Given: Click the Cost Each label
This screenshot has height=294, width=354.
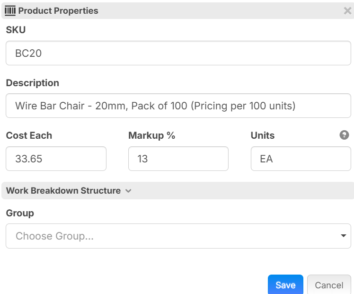Looking at the screenshot, I should click(29, 135).
